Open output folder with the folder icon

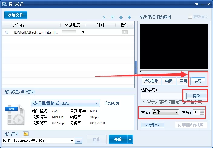point(26,134)
